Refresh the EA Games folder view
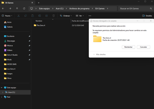 tap(24, 8)
